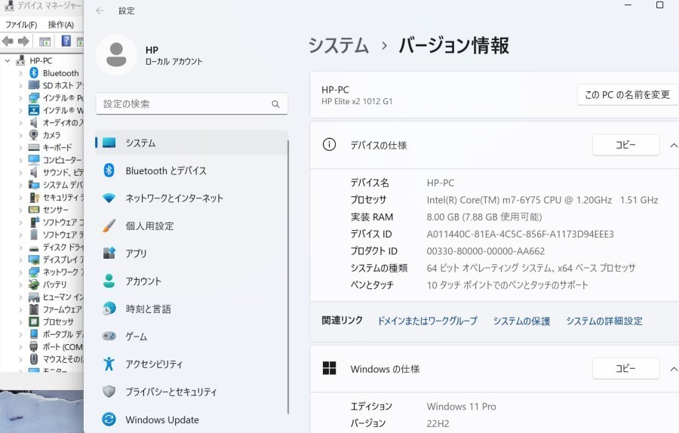Screen dimensions: 679x433
Task: Expand the ポート (COM) node in Device Manager
Action: [x=20, y=347]
